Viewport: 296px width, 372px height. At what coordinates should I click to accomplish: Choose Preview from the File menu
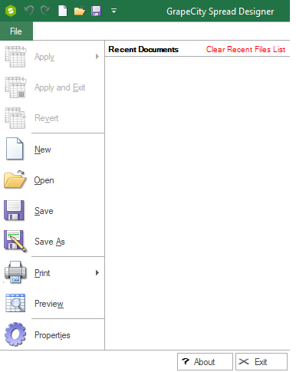[x=52, y=304]
